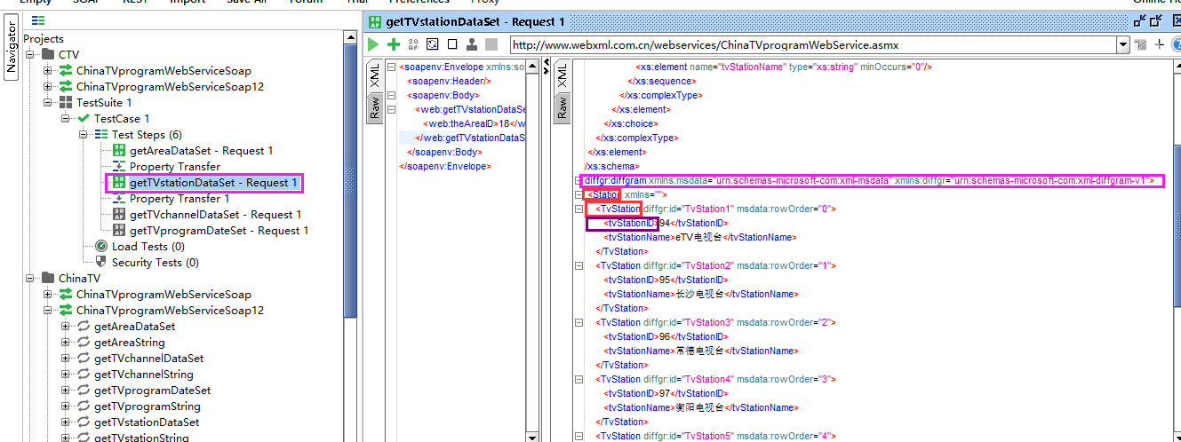Viewport: 1181px width, 442px height.
Task: Click the green plus icon in request toolbar
Action: tap(393, 44)
